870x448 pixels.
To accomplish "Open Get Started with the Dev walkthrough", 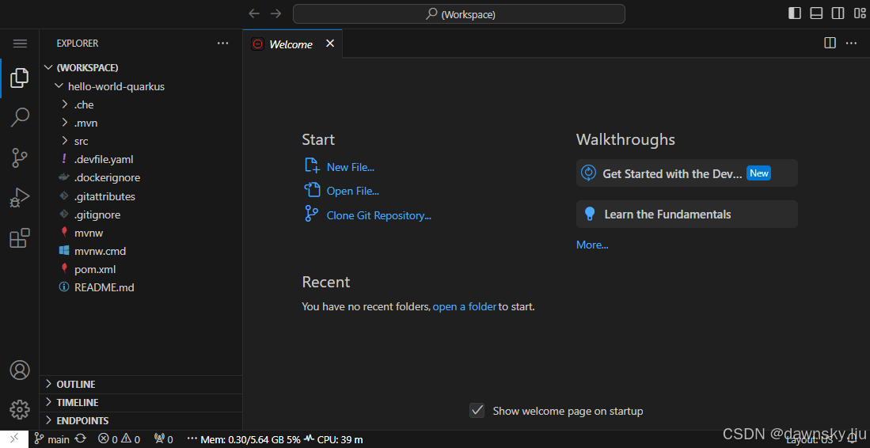I will 687,173.
